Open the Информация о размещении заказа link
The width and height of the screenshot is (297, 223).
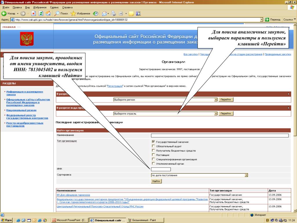(x=25, y=93)
